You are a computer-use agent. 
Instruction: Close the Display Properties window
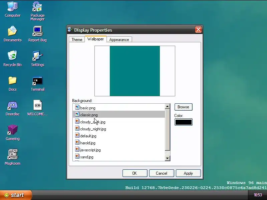tap(198, 30)
